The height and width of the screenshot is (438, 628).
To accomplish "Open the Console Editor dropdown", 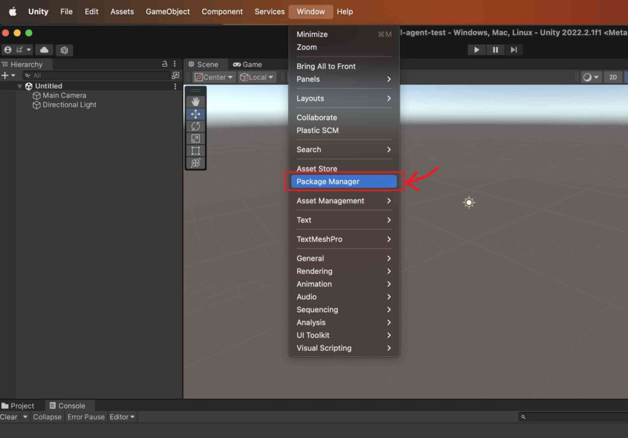I will [122, 417].
